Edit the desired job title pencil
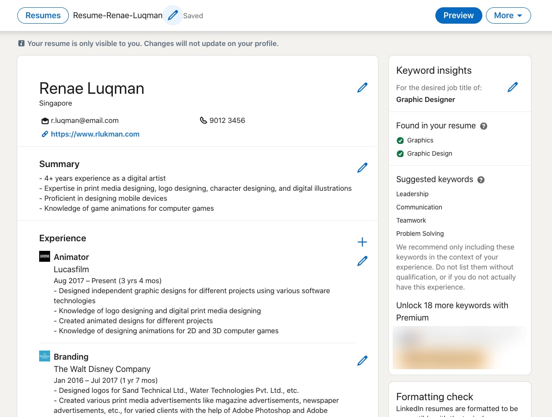The height and width of the screenshot is (417, 552). (512, 87)
